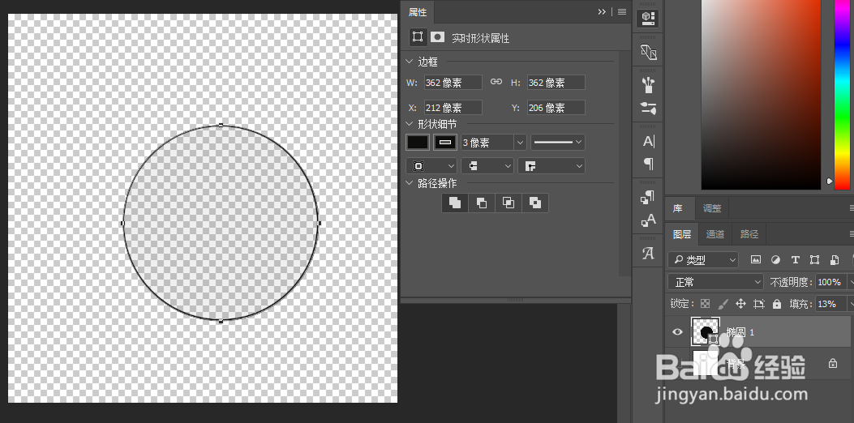Filter layers by pixel layers icon

[x=755, y=259]
